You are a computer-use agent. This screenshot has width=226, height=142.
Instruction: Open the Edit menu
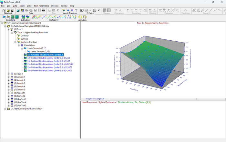(x=9, y=6)
